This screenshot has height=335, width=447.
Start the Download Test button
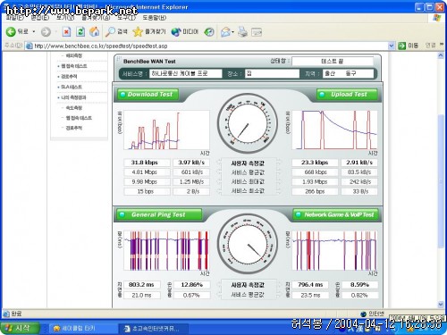pyautogui.click(x=148, y=95)
